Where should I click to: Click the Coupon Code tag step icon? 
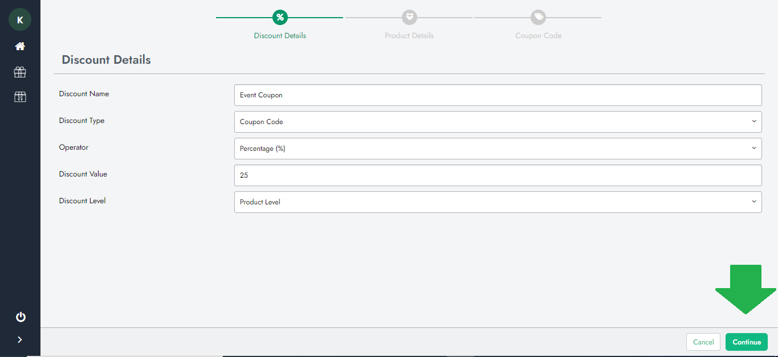538,17
